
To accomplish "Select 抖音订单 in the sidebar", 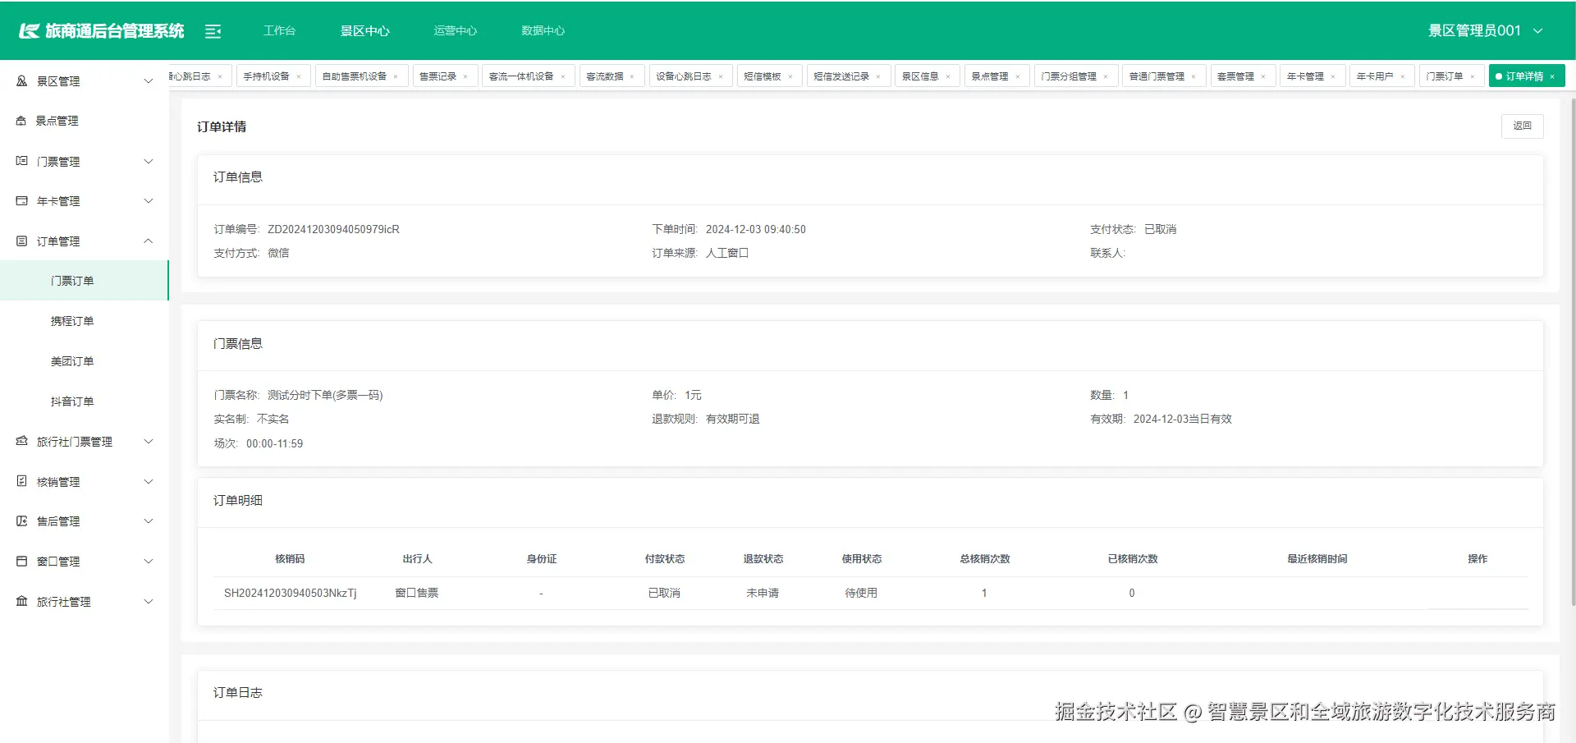I will click(73, 401).
